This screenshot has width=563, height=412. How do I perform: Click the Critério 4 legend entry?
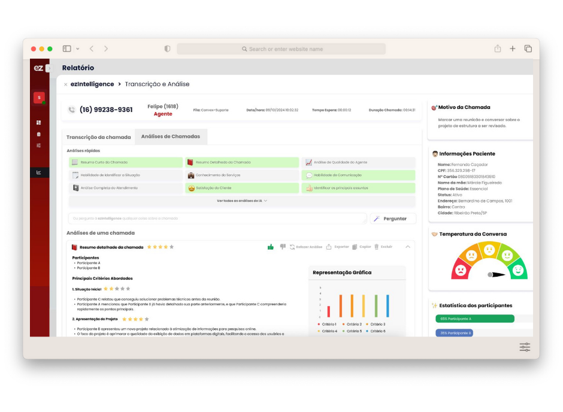[328, 331]
